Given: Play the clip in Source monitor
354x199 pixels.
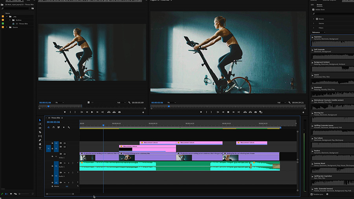Looking at the screenshot, I should coord(92,112).
